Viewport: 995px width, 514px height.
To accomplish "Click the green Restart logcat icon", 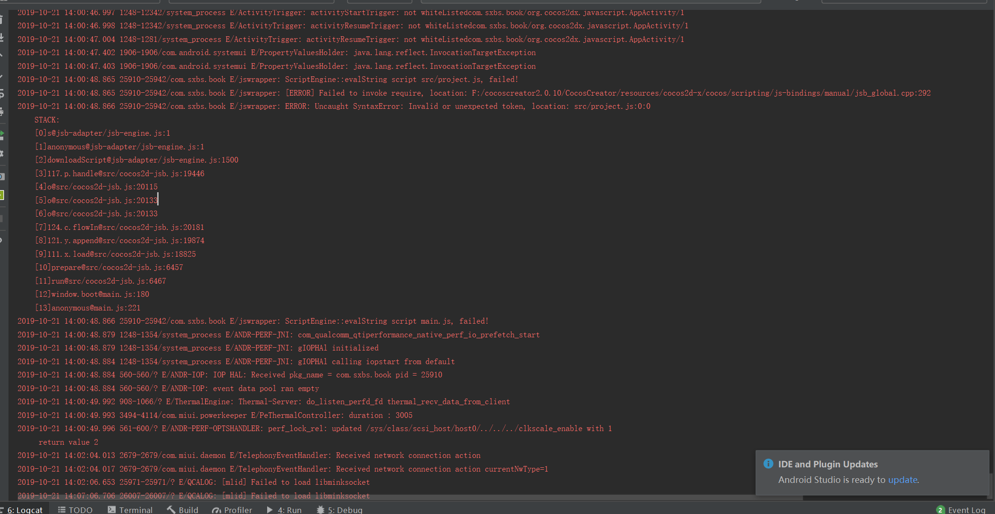I will pos(1,135).
